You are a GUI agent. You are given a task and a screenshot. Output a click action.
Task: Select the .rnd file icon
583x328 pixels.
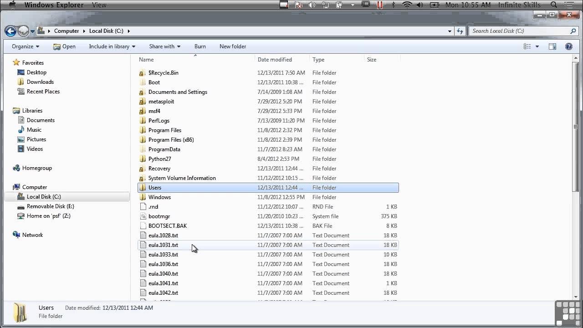[143, 207]
